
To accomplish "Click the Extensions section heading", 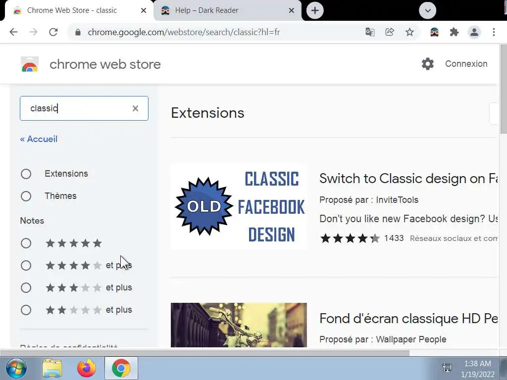I will click(207, 113).
